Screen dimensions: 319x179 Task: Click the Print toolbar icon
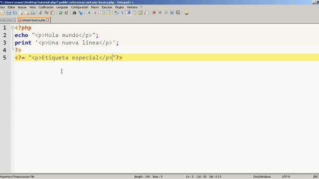32,13
